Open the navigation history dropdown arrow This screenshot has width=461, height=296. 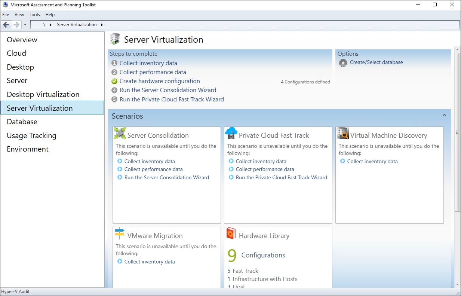(x=25, y=25)
